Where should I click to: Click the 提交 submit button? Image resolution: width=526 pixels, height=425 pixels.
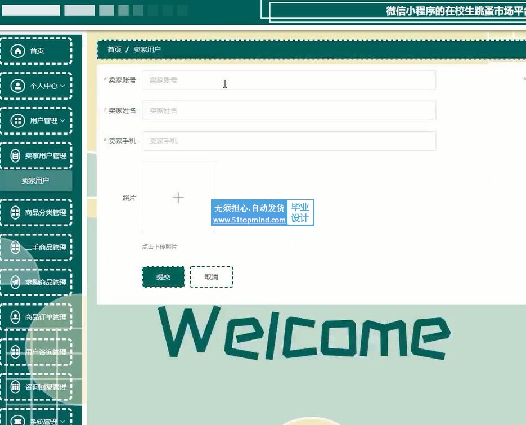tap(163, 277)
